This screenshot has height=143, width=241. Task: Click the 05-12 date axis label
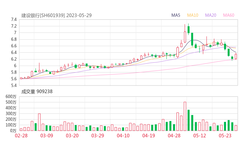tap(200, 136)
